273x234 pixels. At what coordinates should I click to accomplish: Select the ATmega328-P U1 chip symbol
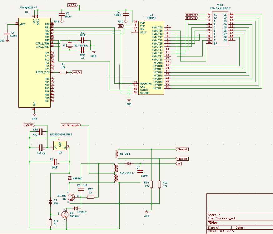click(34, 63)
